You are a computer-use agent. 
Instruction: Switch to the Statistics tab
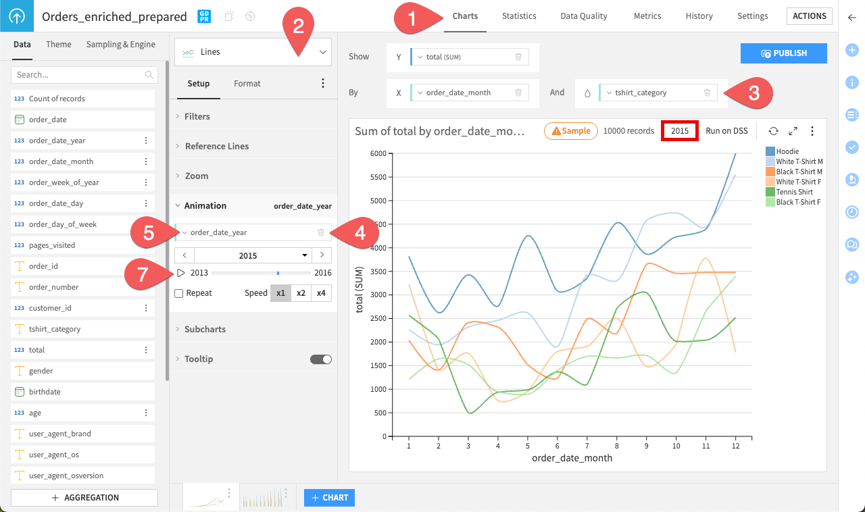518,16
